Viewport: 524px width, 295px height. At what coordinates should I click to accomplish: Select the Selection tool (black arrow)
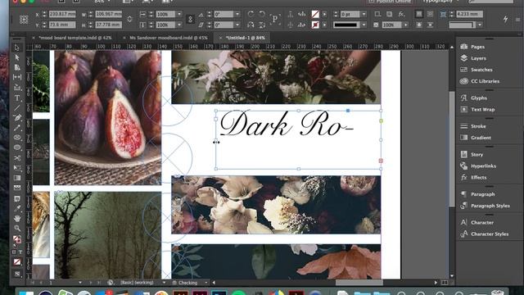(x=17, y=48)
